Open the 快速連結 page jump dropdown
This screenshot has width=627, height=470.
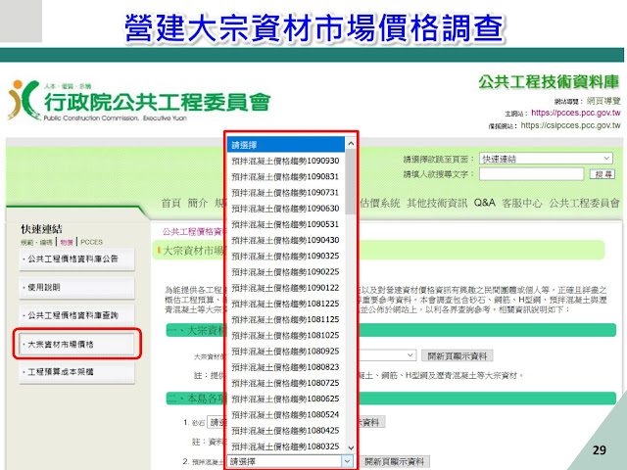tap(547, 159)
